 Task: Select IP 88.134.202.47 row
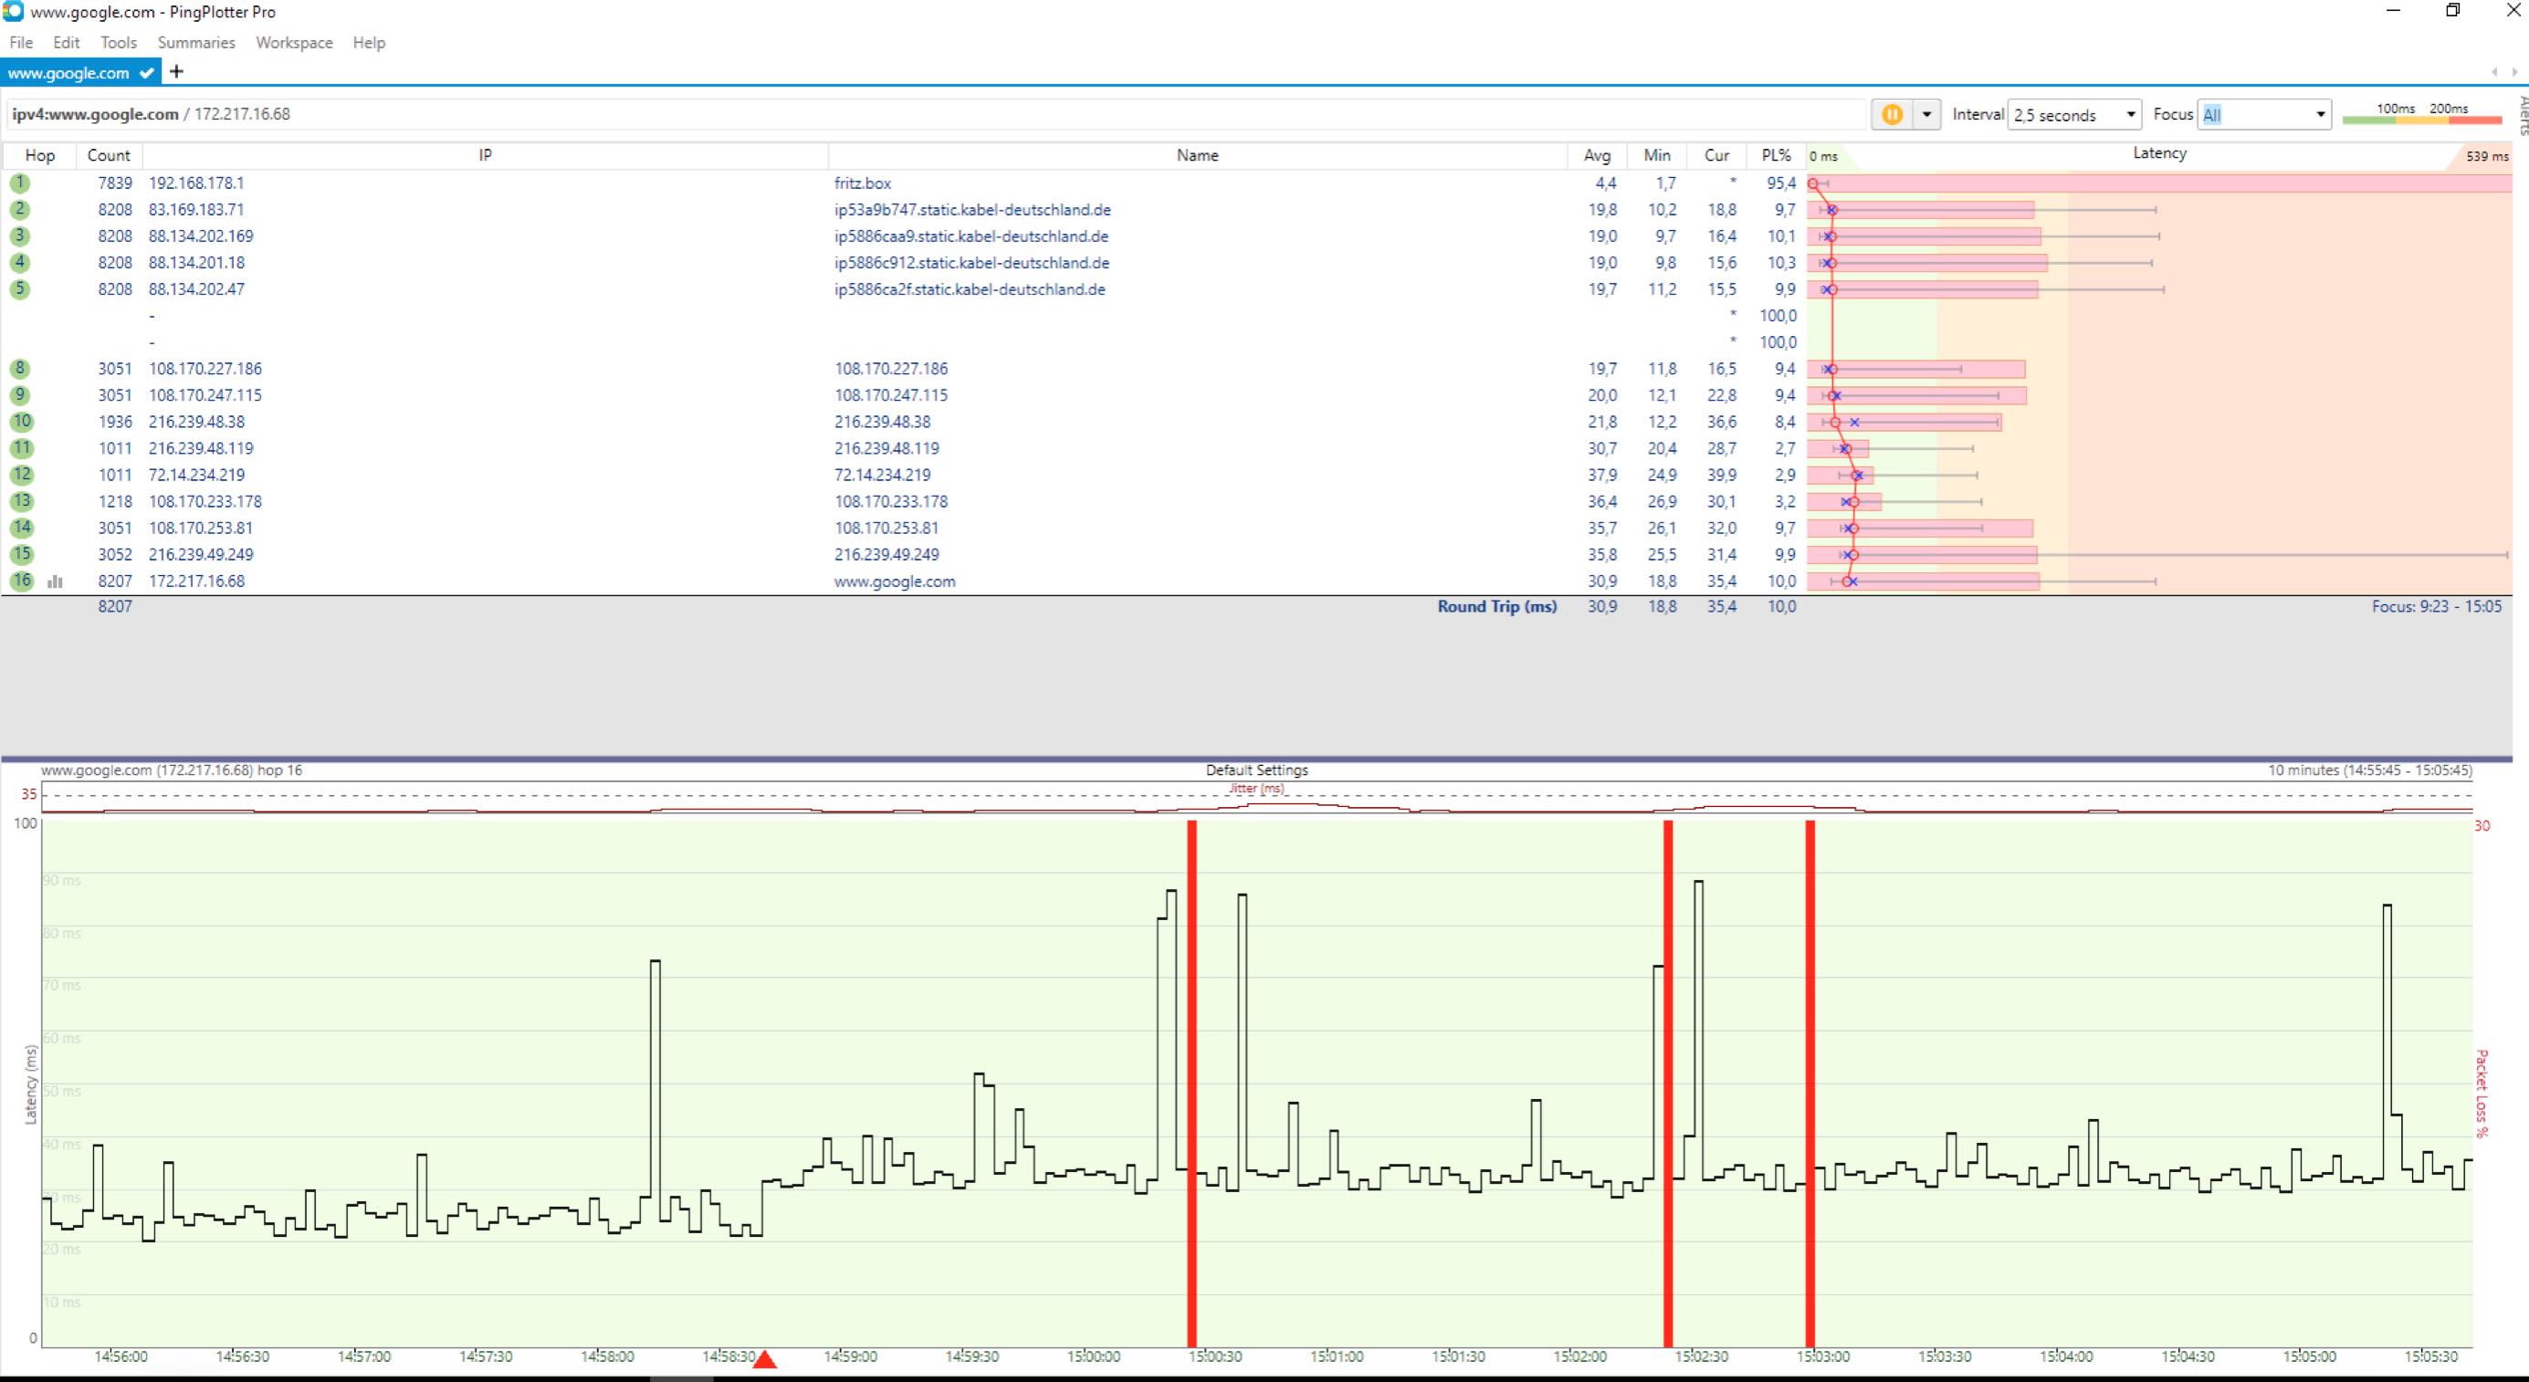point(196,288)
